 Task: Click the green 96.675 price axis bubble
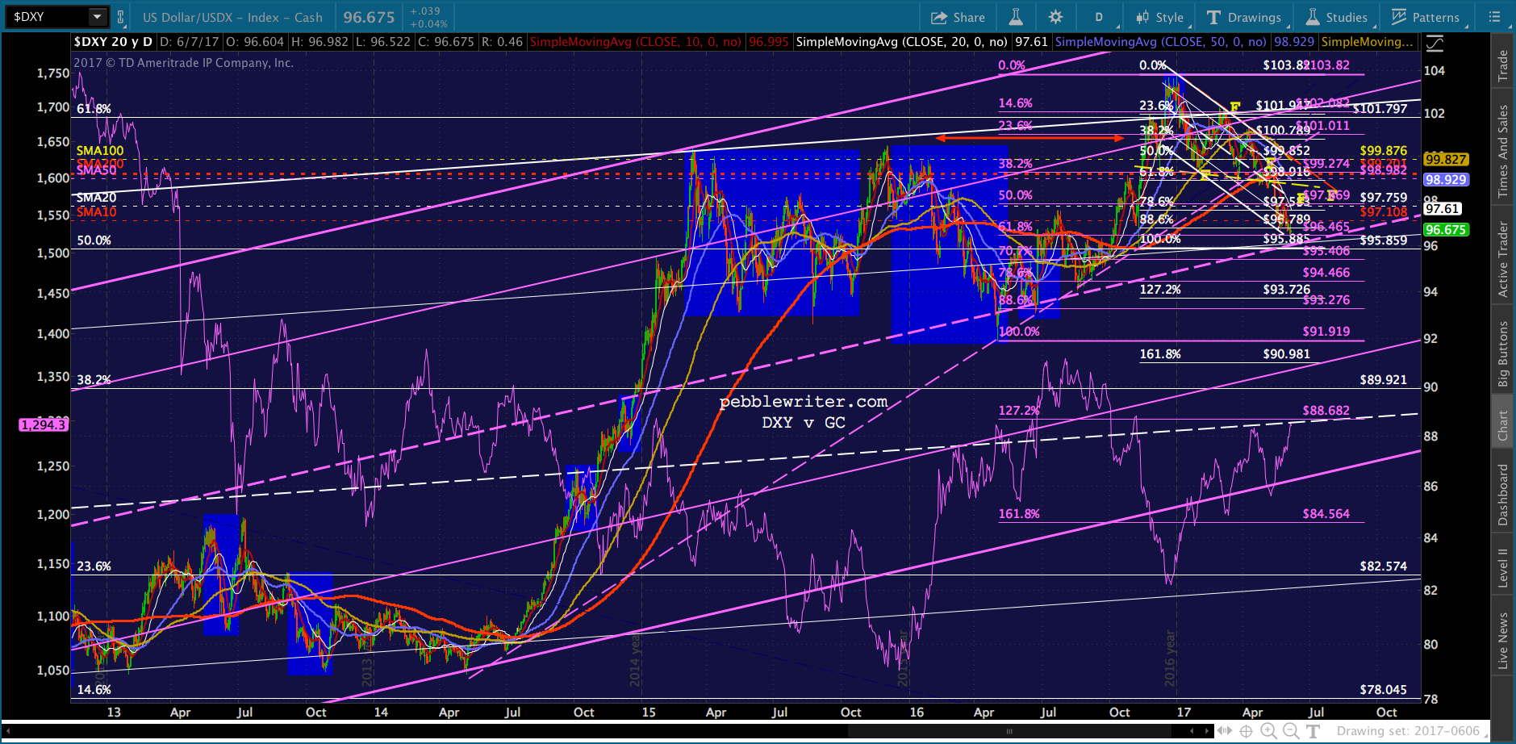pyautogui.click(x=1445, y=230)
